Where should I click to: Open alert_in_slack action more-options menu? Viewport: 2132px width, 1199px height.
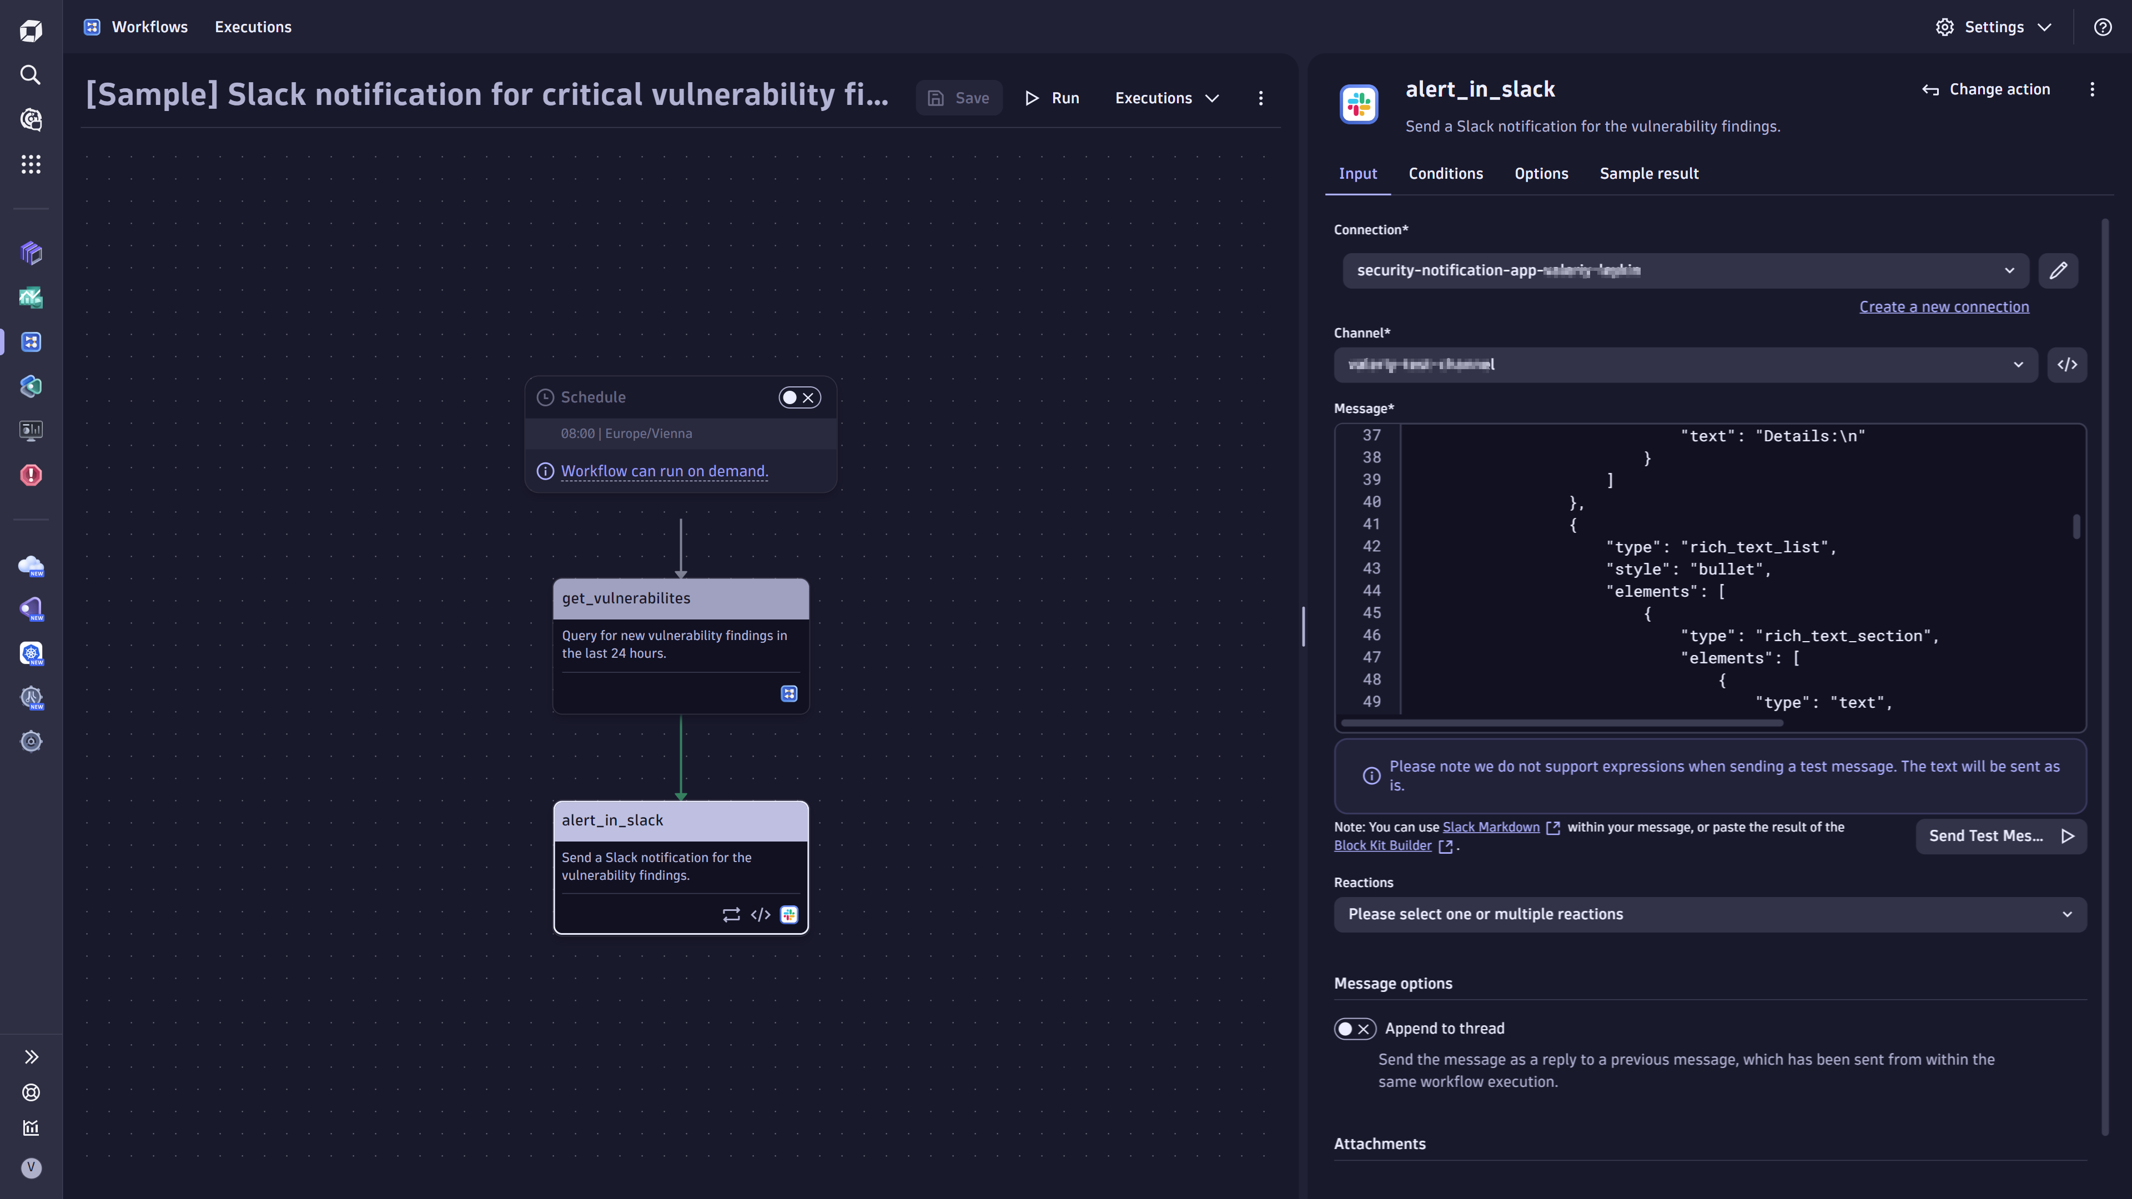point(2092,89)
